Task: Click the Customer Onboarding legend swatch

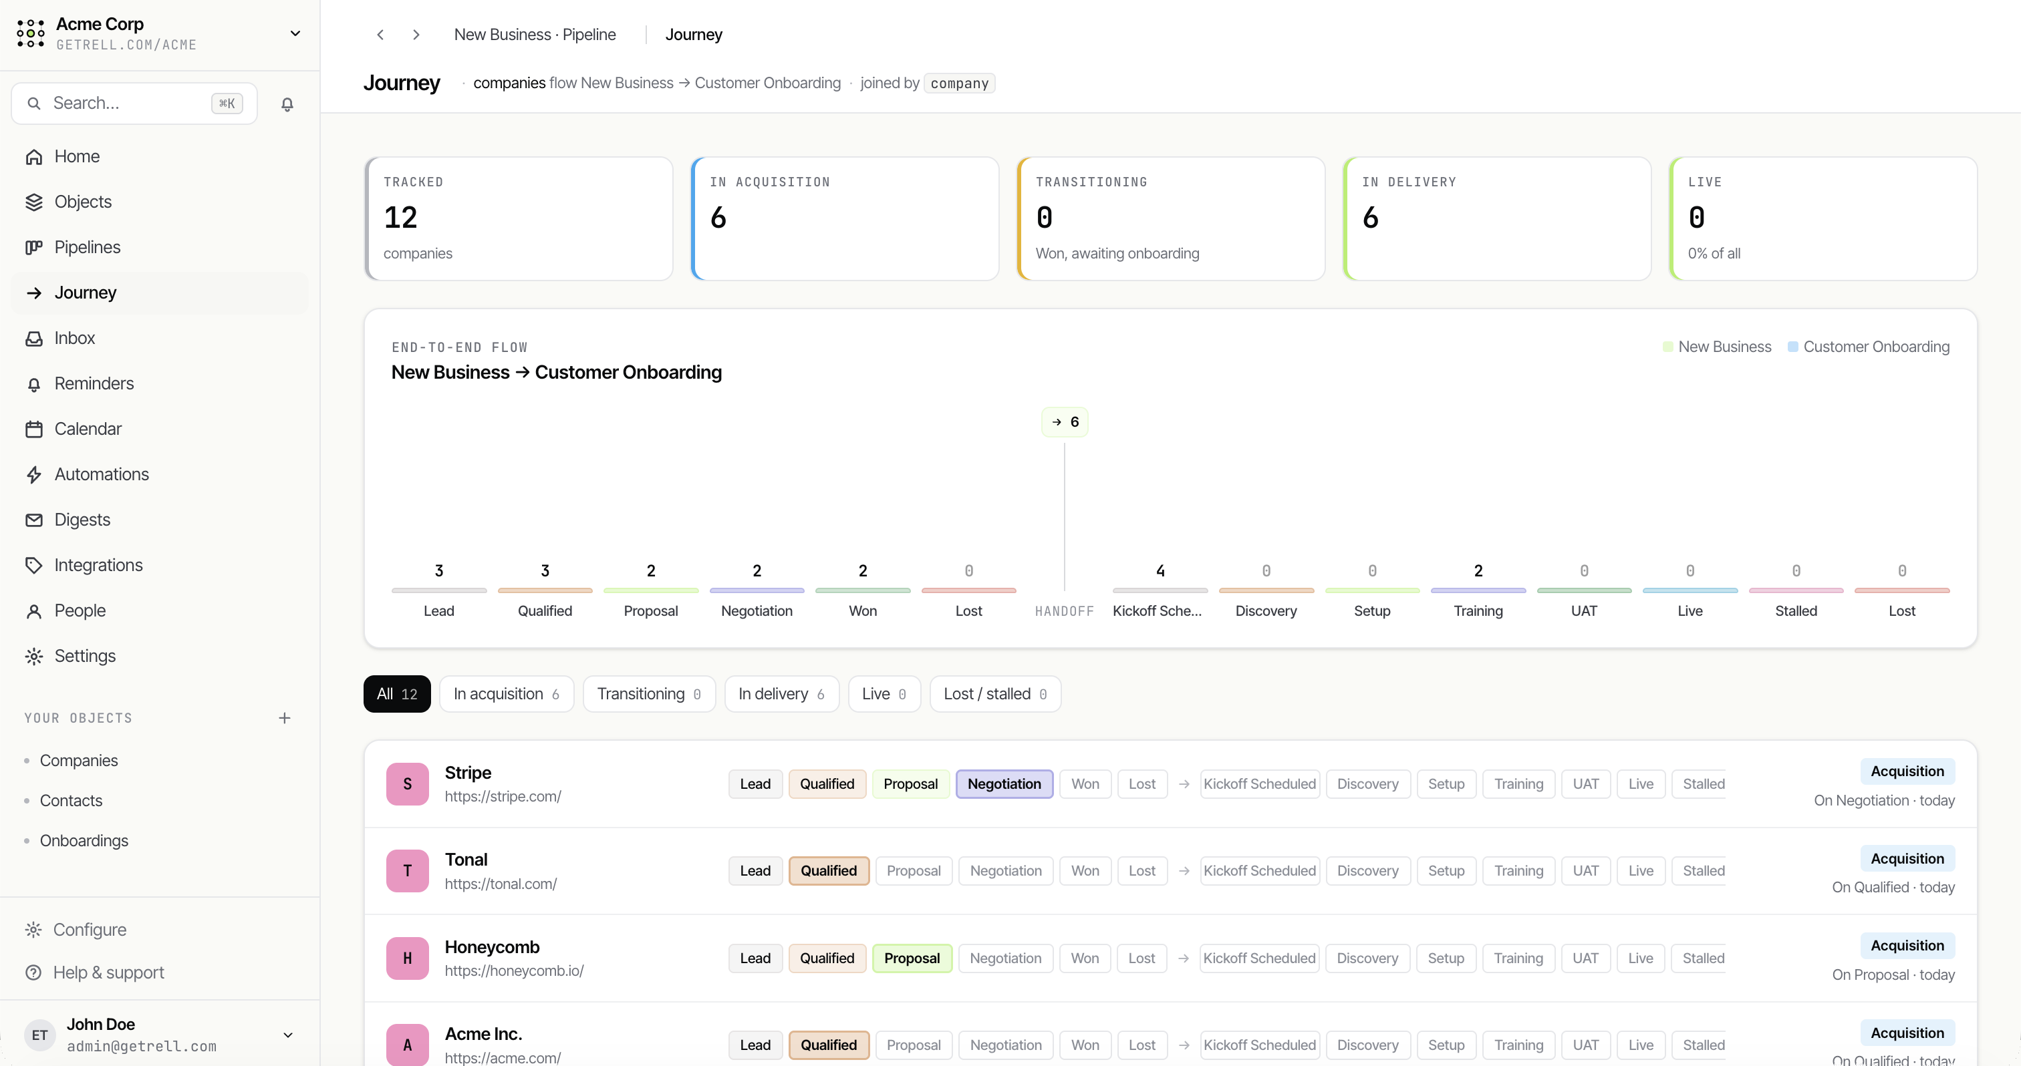Action: 1792,347
